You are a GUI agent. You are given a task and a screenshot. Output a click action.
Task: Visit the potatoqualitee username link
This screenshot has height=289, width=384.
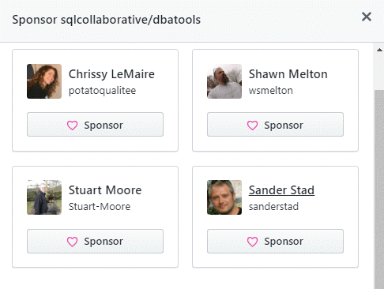pyautogui.click(x=102, y=91)
